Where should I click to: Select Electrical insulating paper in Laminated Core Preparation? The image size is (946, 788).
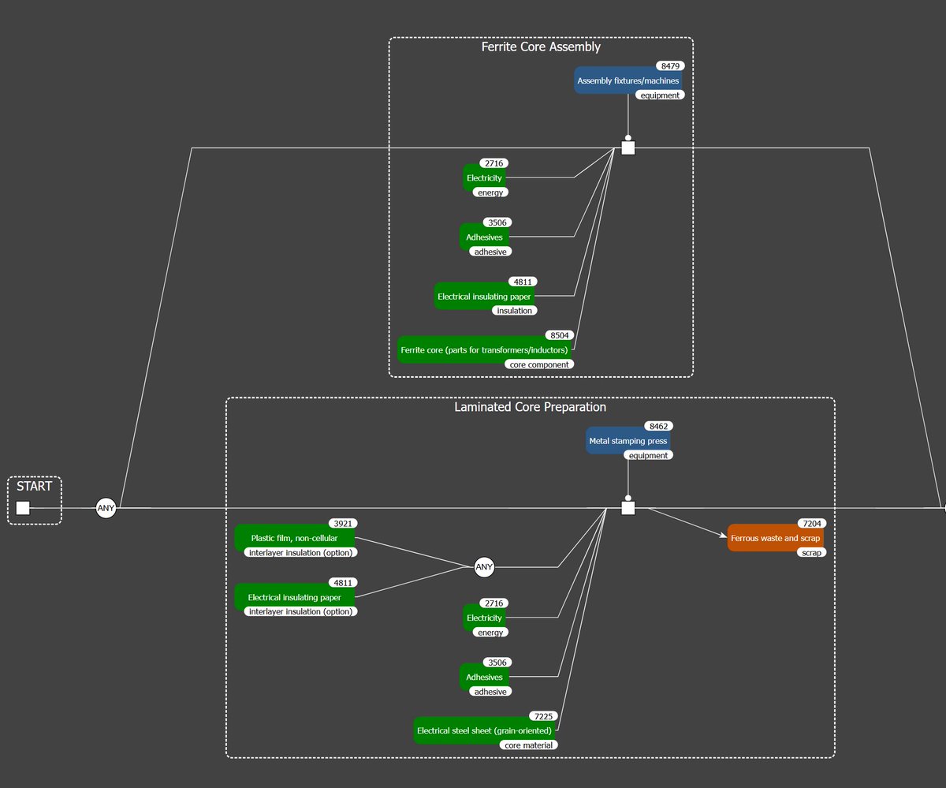click(294, 598)
